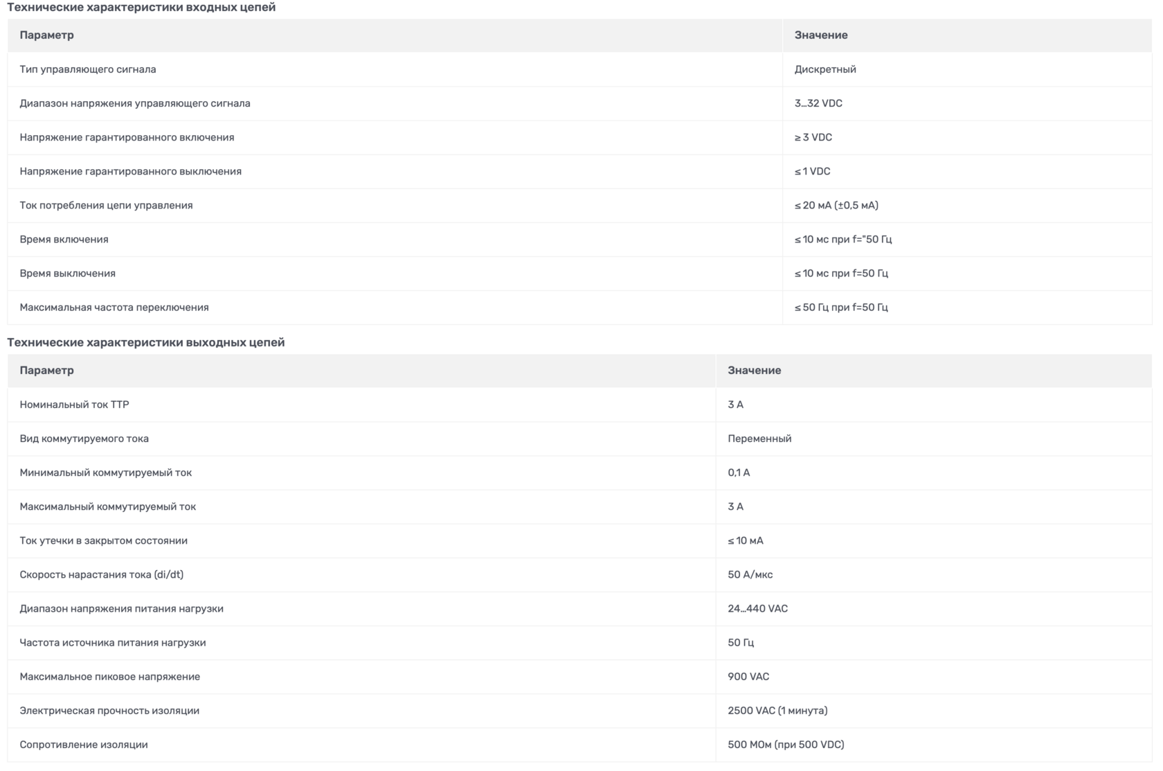Image resolution: width=1163 pixels, height=771 pixels.
Task: Select 'Сопротивление изоляции' row label
Action: (84, 744)
